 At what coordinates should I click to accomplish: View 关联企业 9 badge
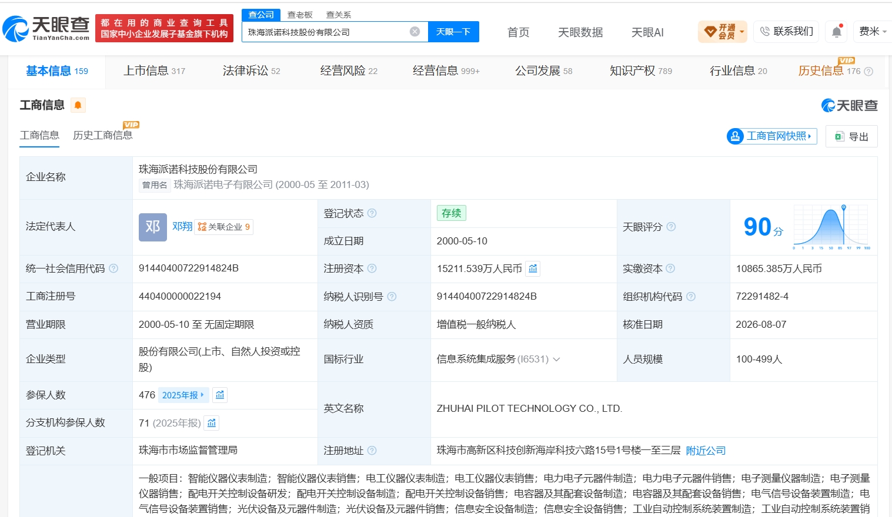(223, 227)
